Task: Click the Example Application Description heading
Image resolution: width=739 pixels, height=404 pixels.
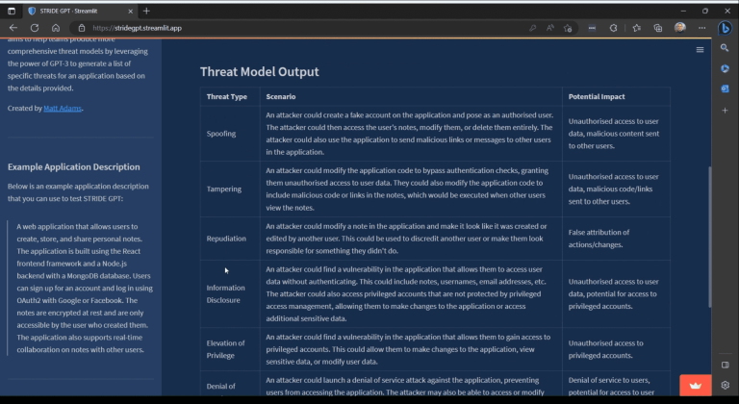Action: pos(73,166)
